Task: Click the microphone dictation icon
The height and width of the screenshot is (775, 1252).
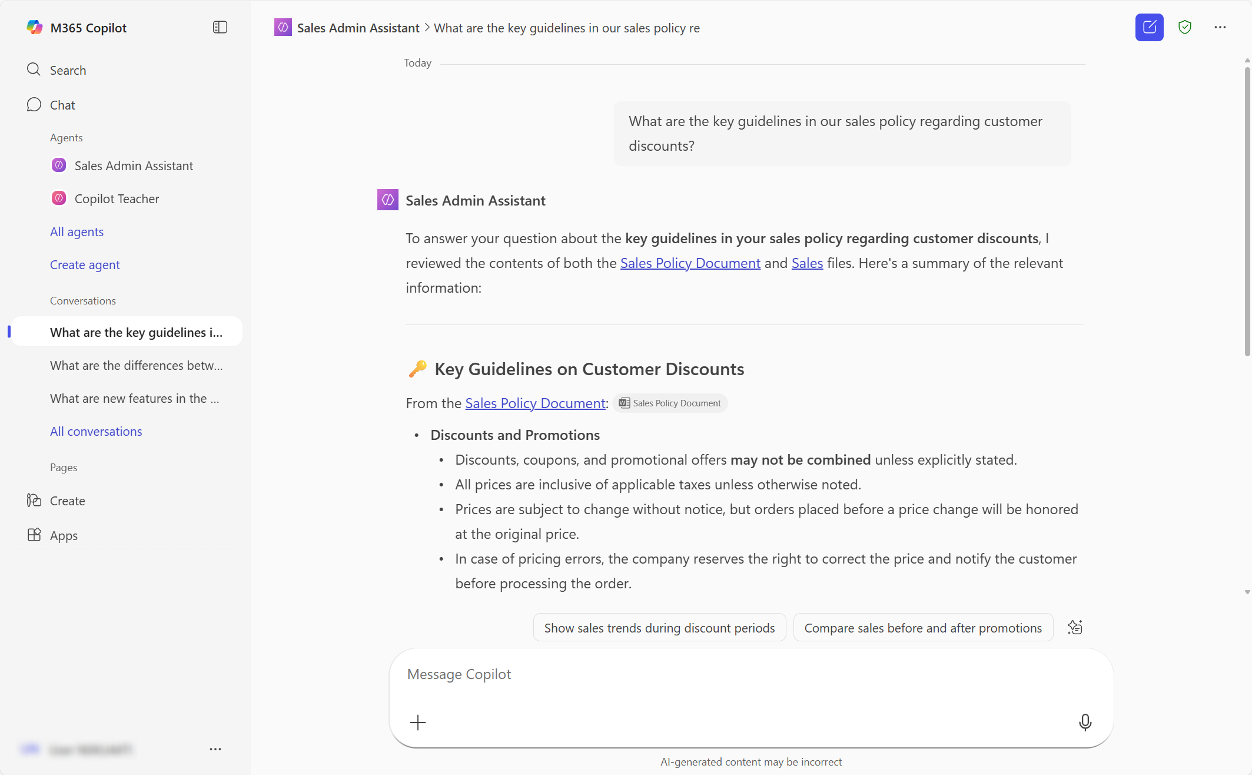Action: tap(1085, 722)
